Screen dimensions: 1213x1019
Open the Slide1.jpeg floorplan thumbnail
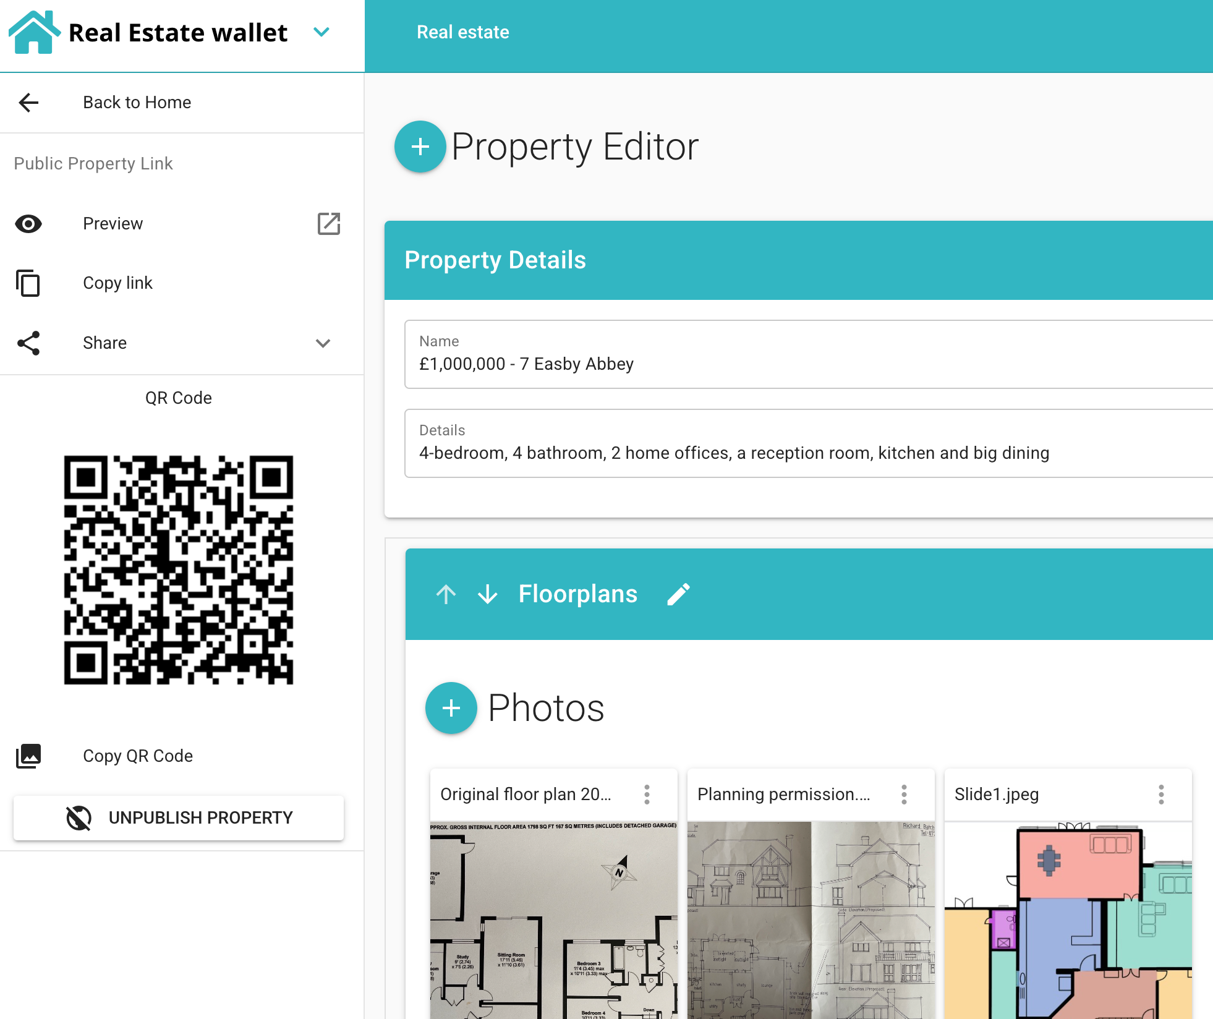click(x=1067, y=920)
